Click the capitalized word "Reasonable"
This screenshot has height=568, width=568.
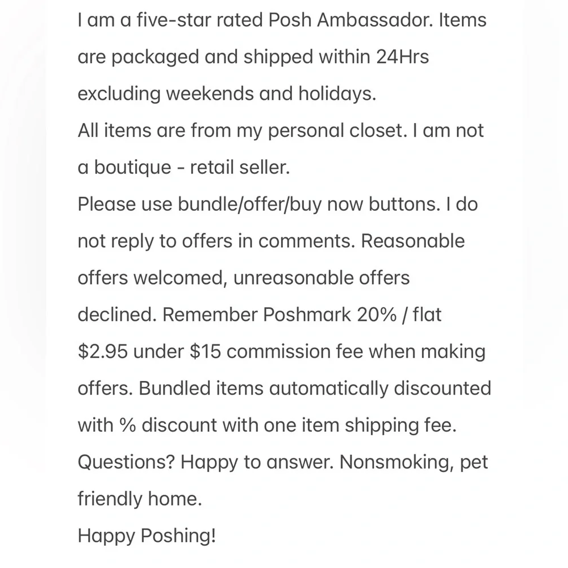pyautogui.click(x=413, y=241)
